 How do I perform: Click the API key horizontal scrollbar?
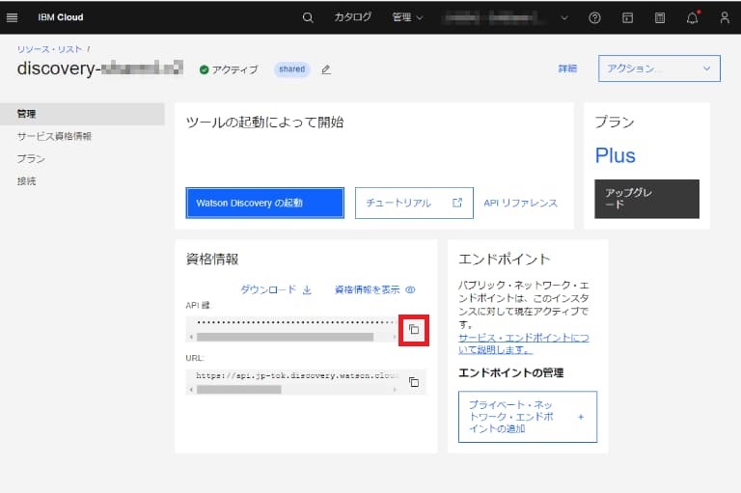click(285, 337)
